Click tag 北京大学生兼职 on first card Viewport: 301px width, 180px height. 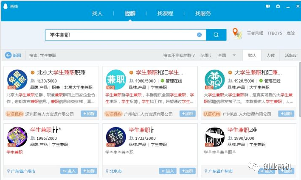tap(78, 87)
